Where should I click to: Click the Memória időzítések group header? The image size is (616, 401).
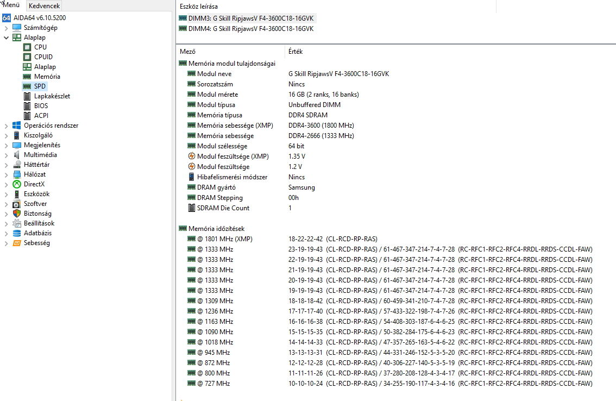click(x=216, y=228)
